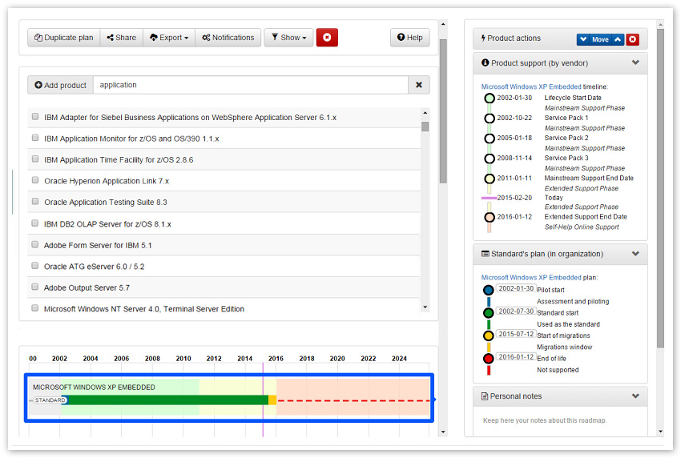This screenshot has width=681, height=458.
Task: Collapse the Personal notes panel
Action: point(635,396)
